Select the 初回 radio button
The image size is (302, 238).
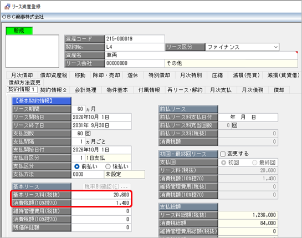(223, 163)
